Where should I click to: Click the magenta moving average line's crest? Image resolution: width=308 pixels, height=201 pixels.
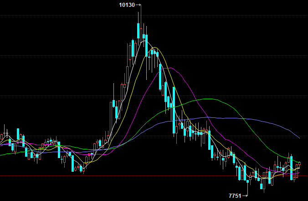[x=170, y=68]
